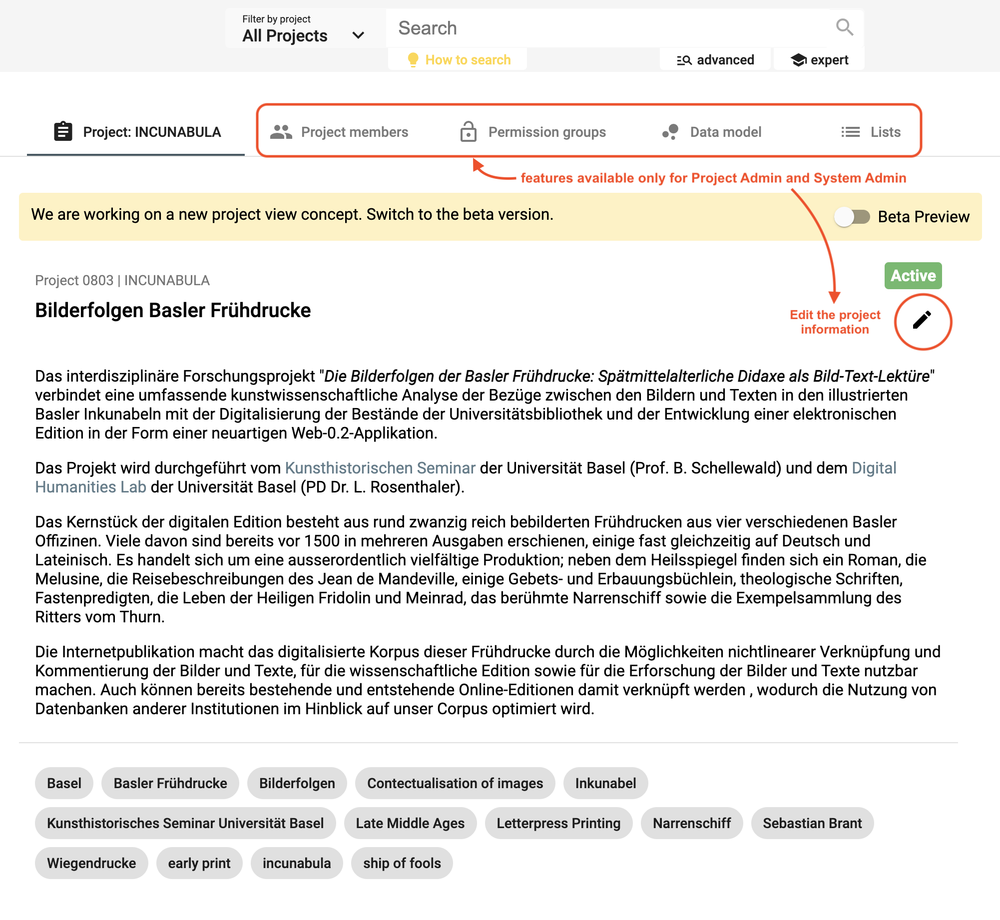This screenshot has width=1000, height=920.
Task: Click the lock icon for Permission groups
Action: (469, 131)
